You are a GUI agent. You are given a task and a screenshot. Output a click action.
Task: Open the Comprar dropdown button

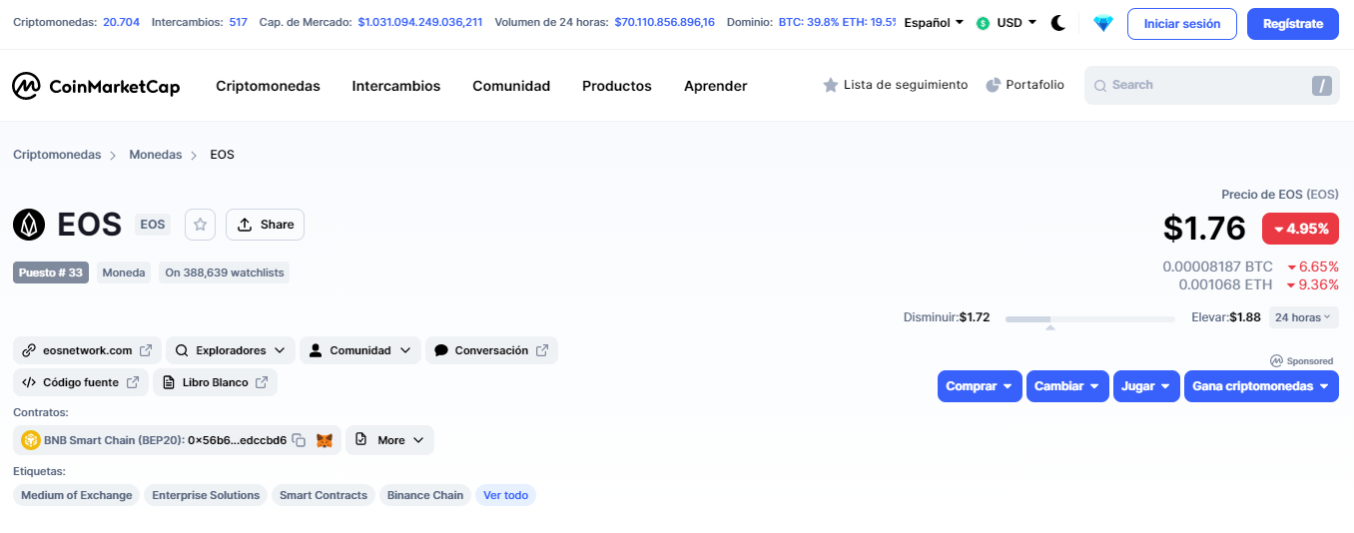pos(980,386)
